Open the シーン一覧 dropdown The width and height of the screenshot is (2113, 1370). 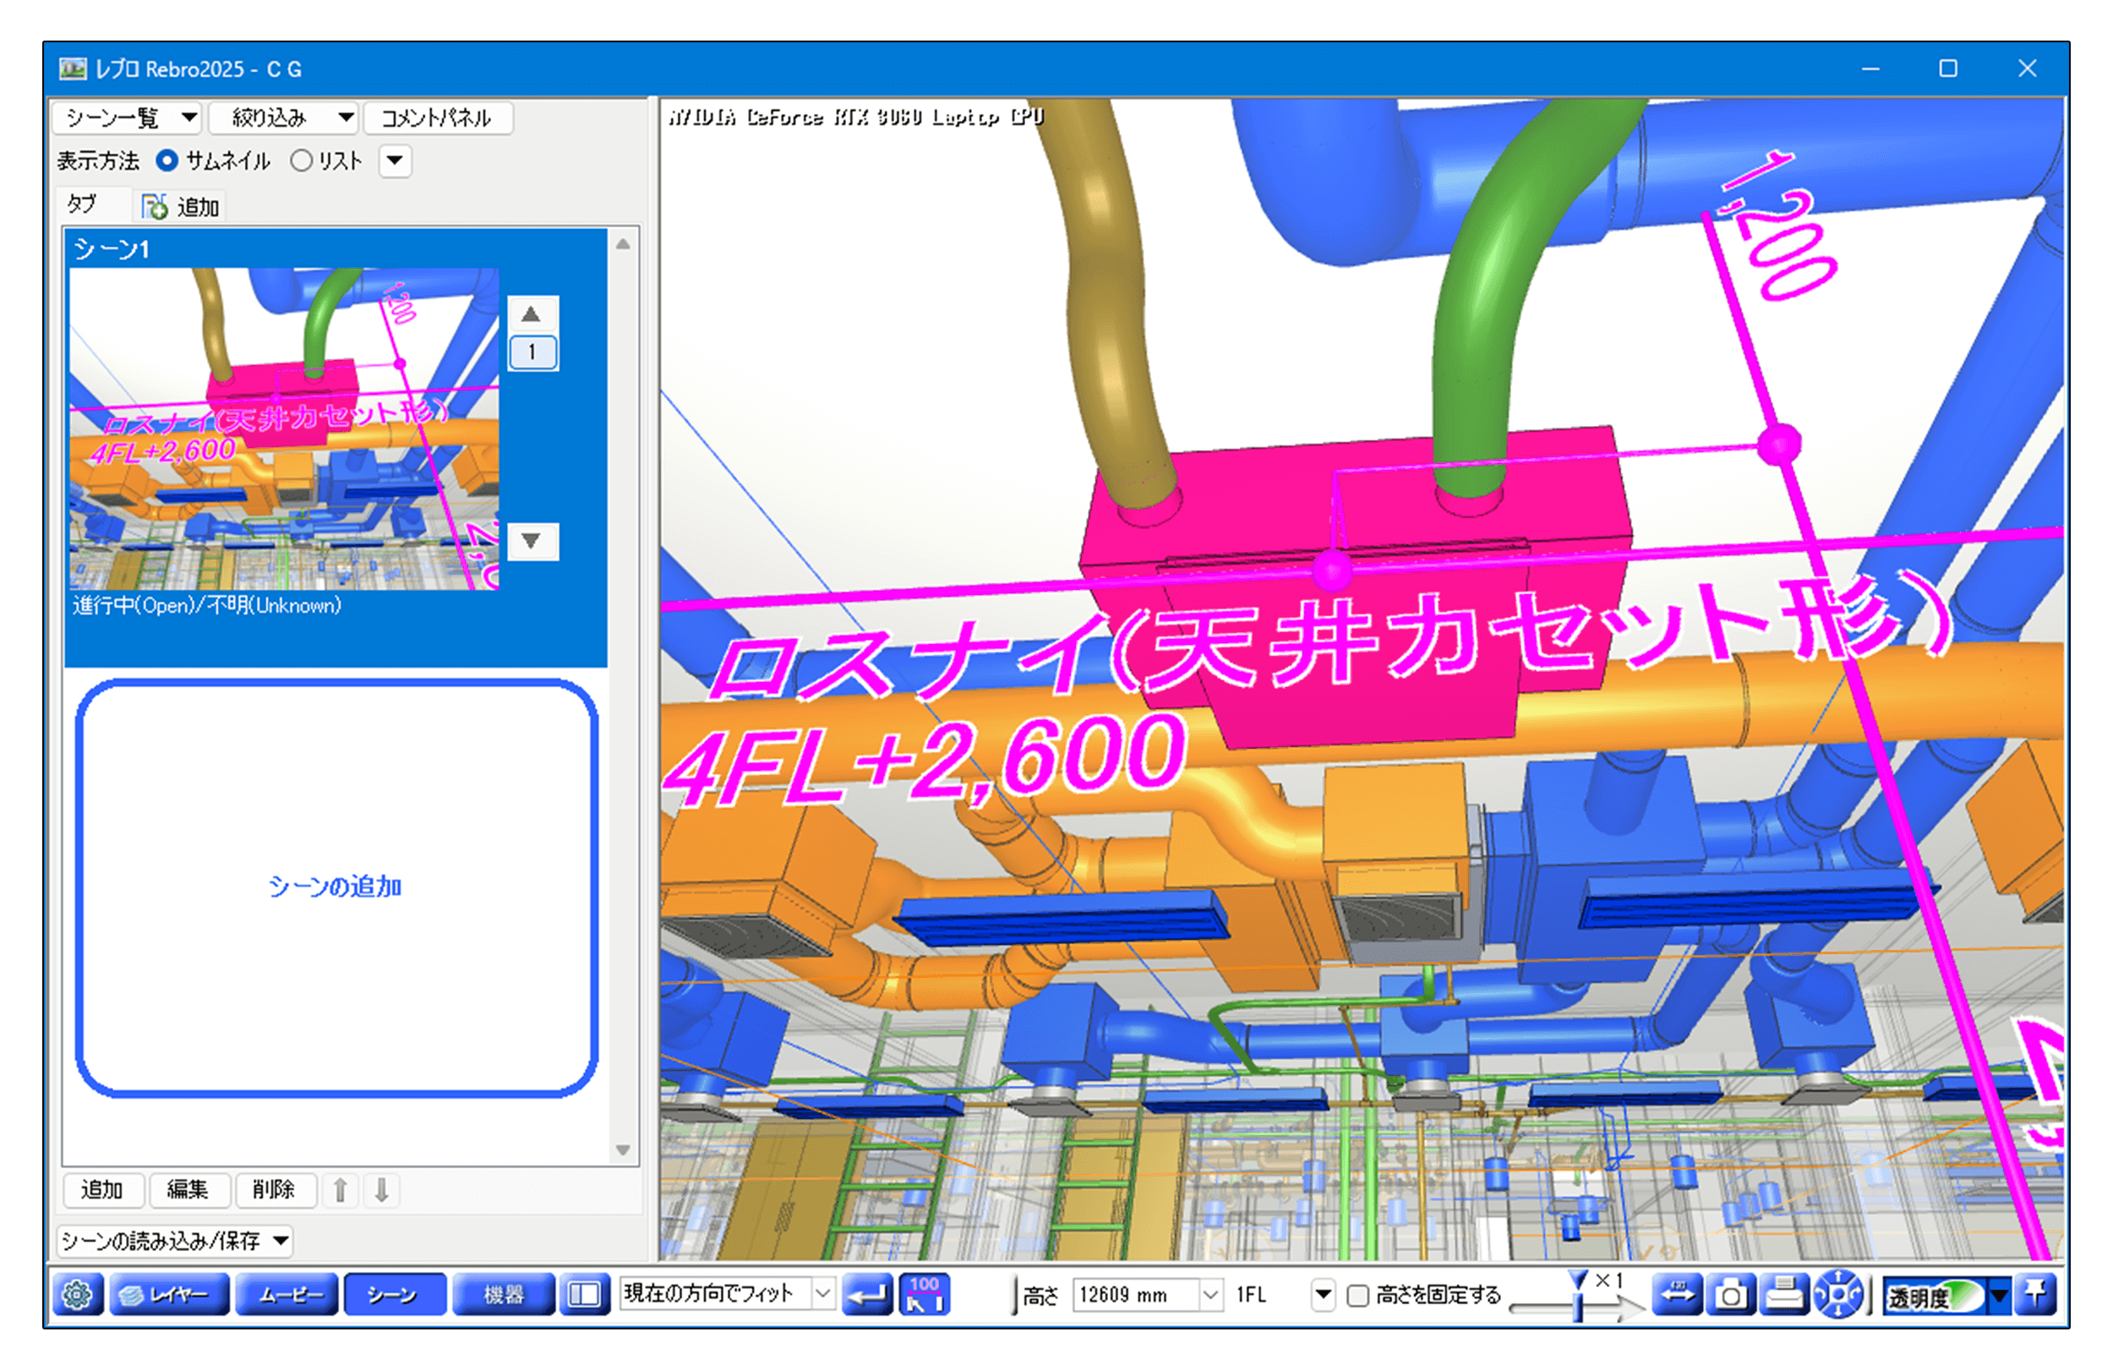click(x=127, y=118)
